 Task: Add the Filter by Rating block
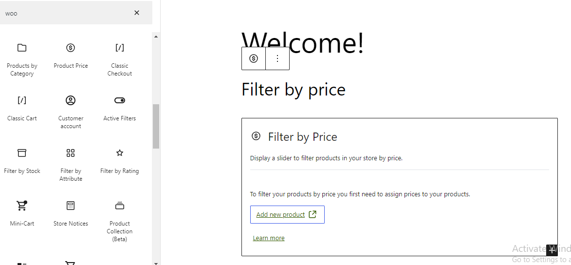coord(119,161)
